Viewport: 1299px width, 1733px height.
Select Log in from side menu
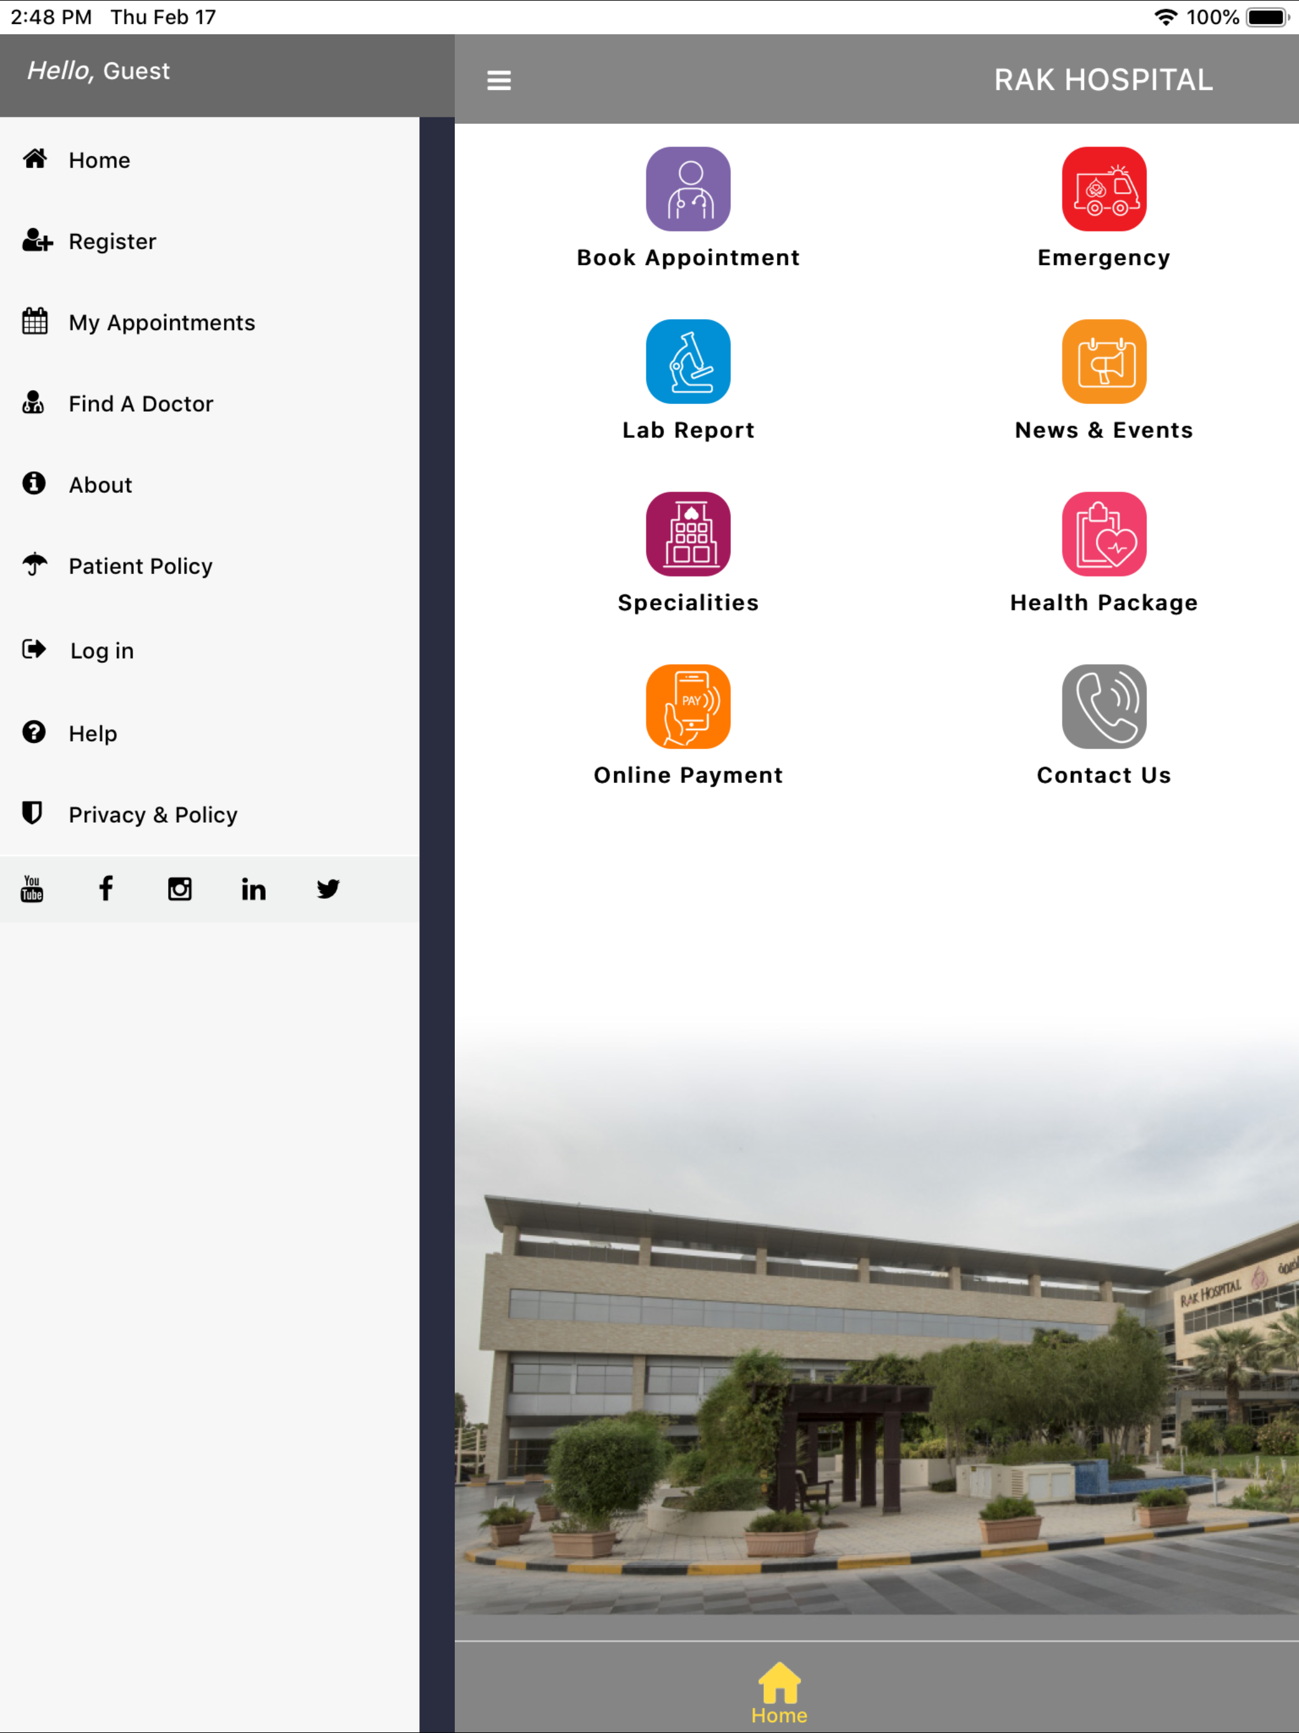pyautogui.click(x=209, y=650)
